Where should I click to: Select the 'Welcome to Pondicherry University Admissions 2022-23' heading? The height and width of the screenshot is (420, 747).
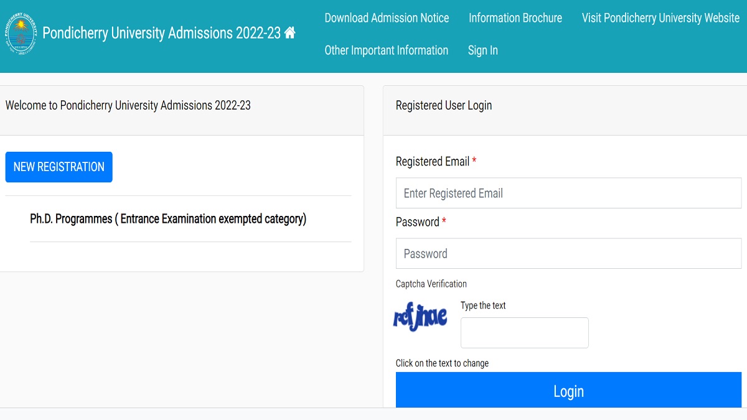[x=128, y=106]
